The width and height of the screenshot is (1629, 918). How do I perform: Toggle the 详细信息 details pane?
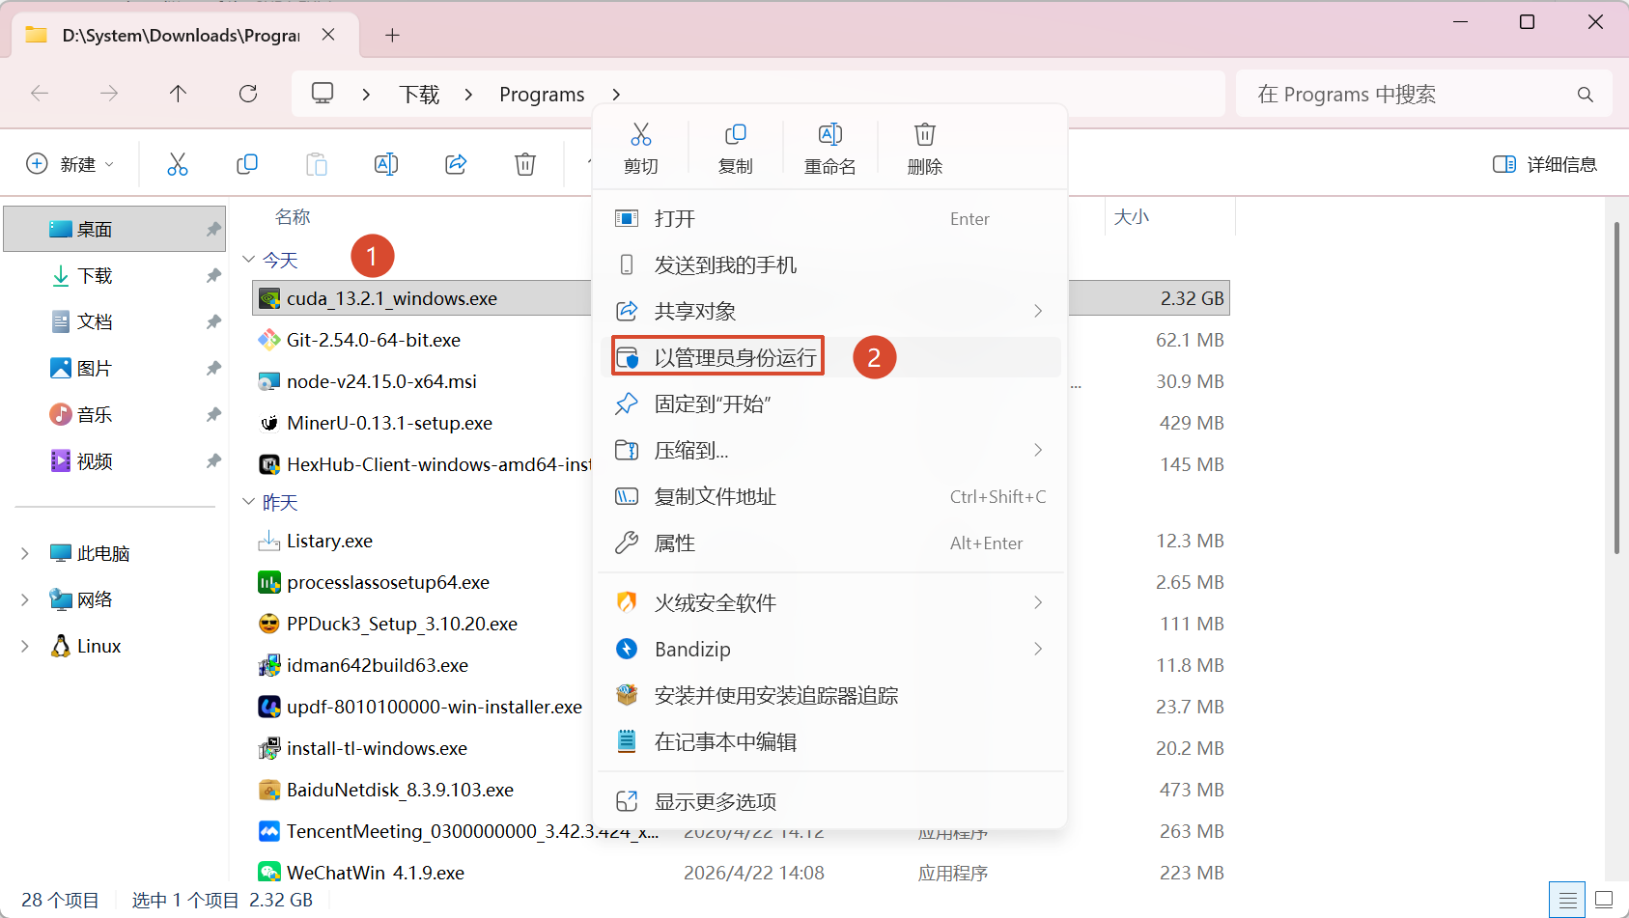(1545, 164)
